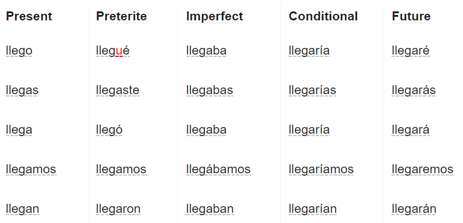This screenshot has height=223, width=463.
Task: Click llegarían in the Conditional column
Action: (x=313, y=209)
